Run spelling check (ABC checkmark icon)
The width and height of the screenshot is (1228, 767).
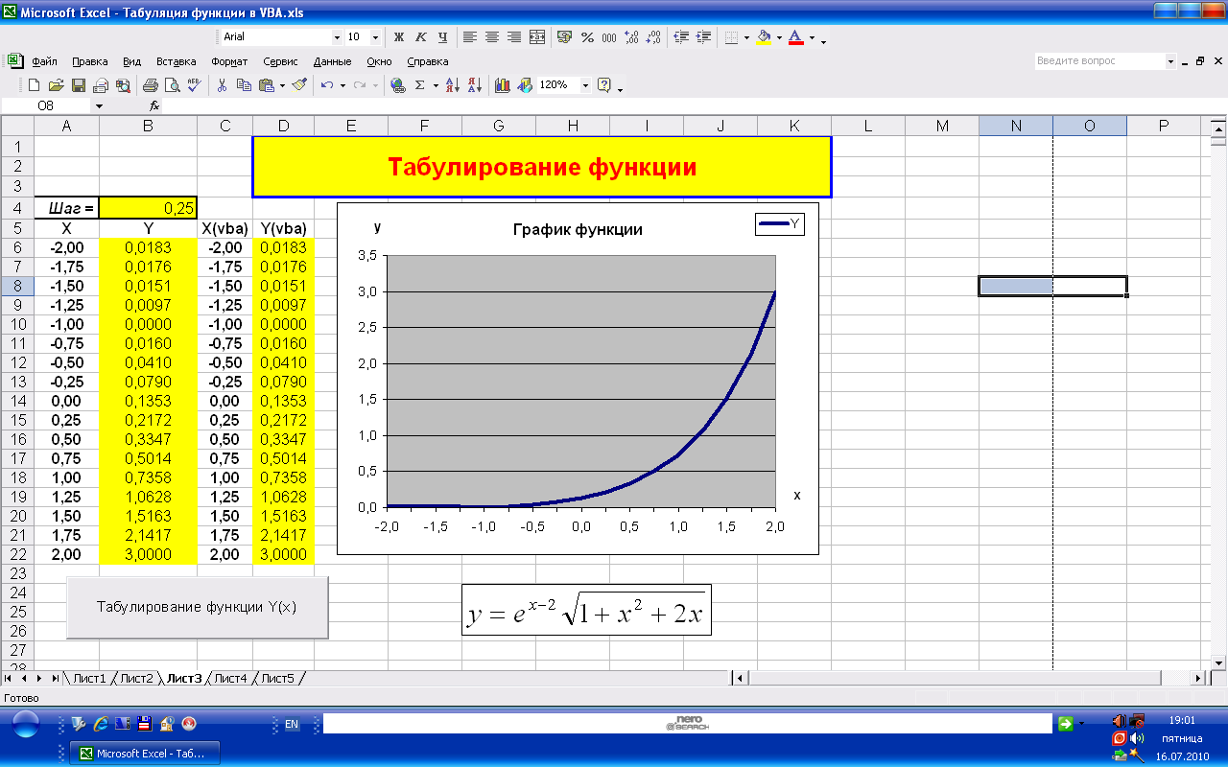pyautogui.click(x=194, y=85)
